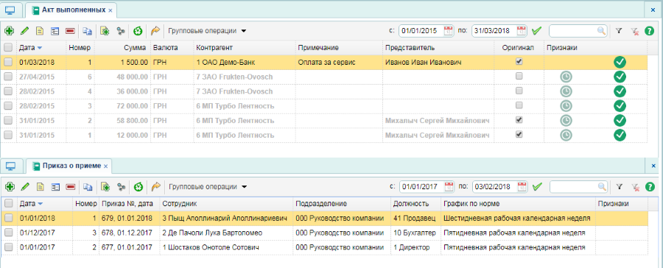Open calendar picker for start date 01/01/2015
The width and height of the screenshot is (663, 268).
(x=448, y=30)
